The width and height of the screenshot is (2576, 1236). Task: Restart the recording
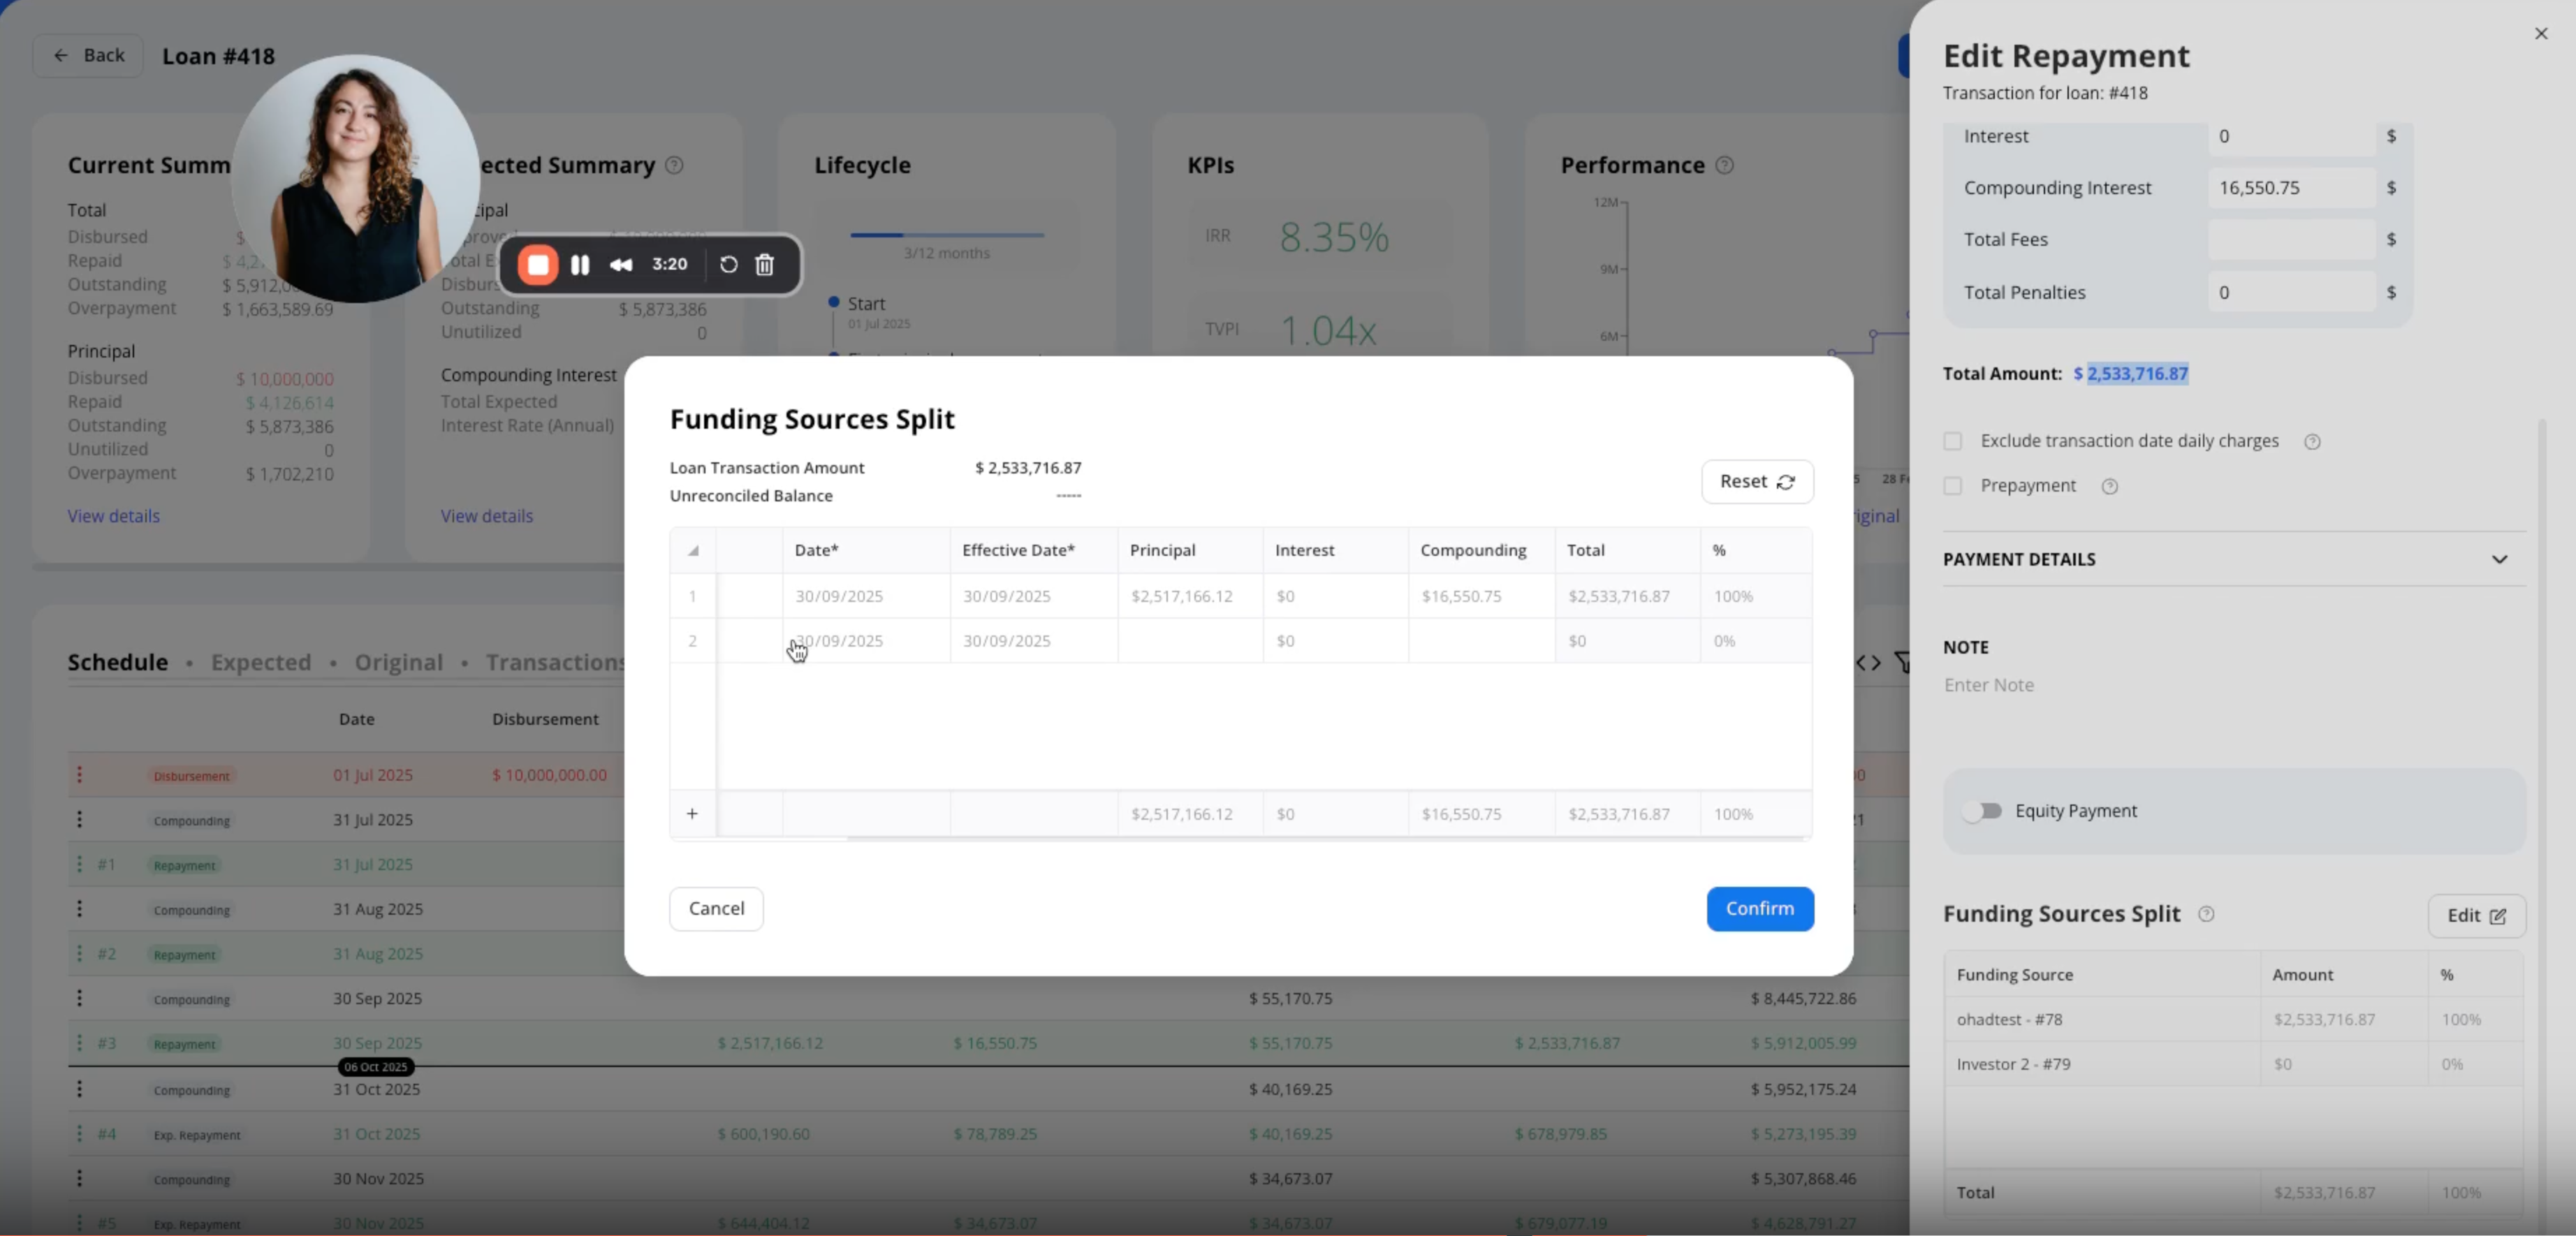(729, 265)
